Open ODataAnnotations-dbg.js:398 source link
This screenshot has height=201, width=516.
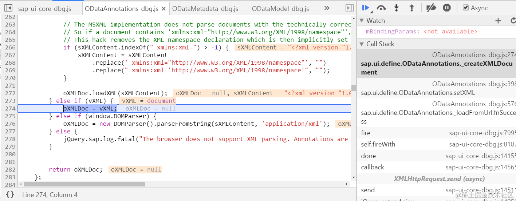pyautogui.click(x=474, y=84)
